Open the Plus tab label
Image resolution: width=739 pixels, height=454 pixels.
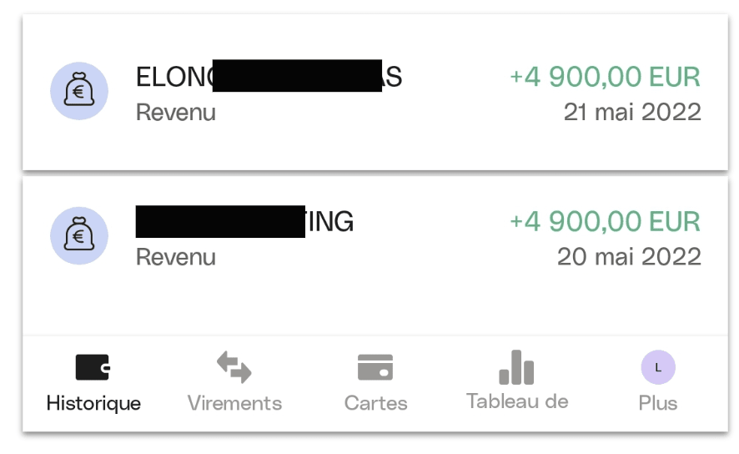pyautogui.click(x=658, y=404)
